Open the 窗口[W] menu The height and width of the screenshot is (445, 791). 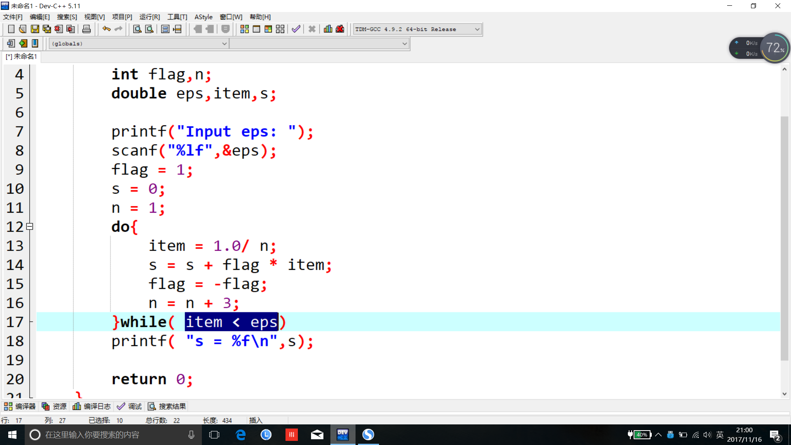pyautogui.click(x=231, y=17)
